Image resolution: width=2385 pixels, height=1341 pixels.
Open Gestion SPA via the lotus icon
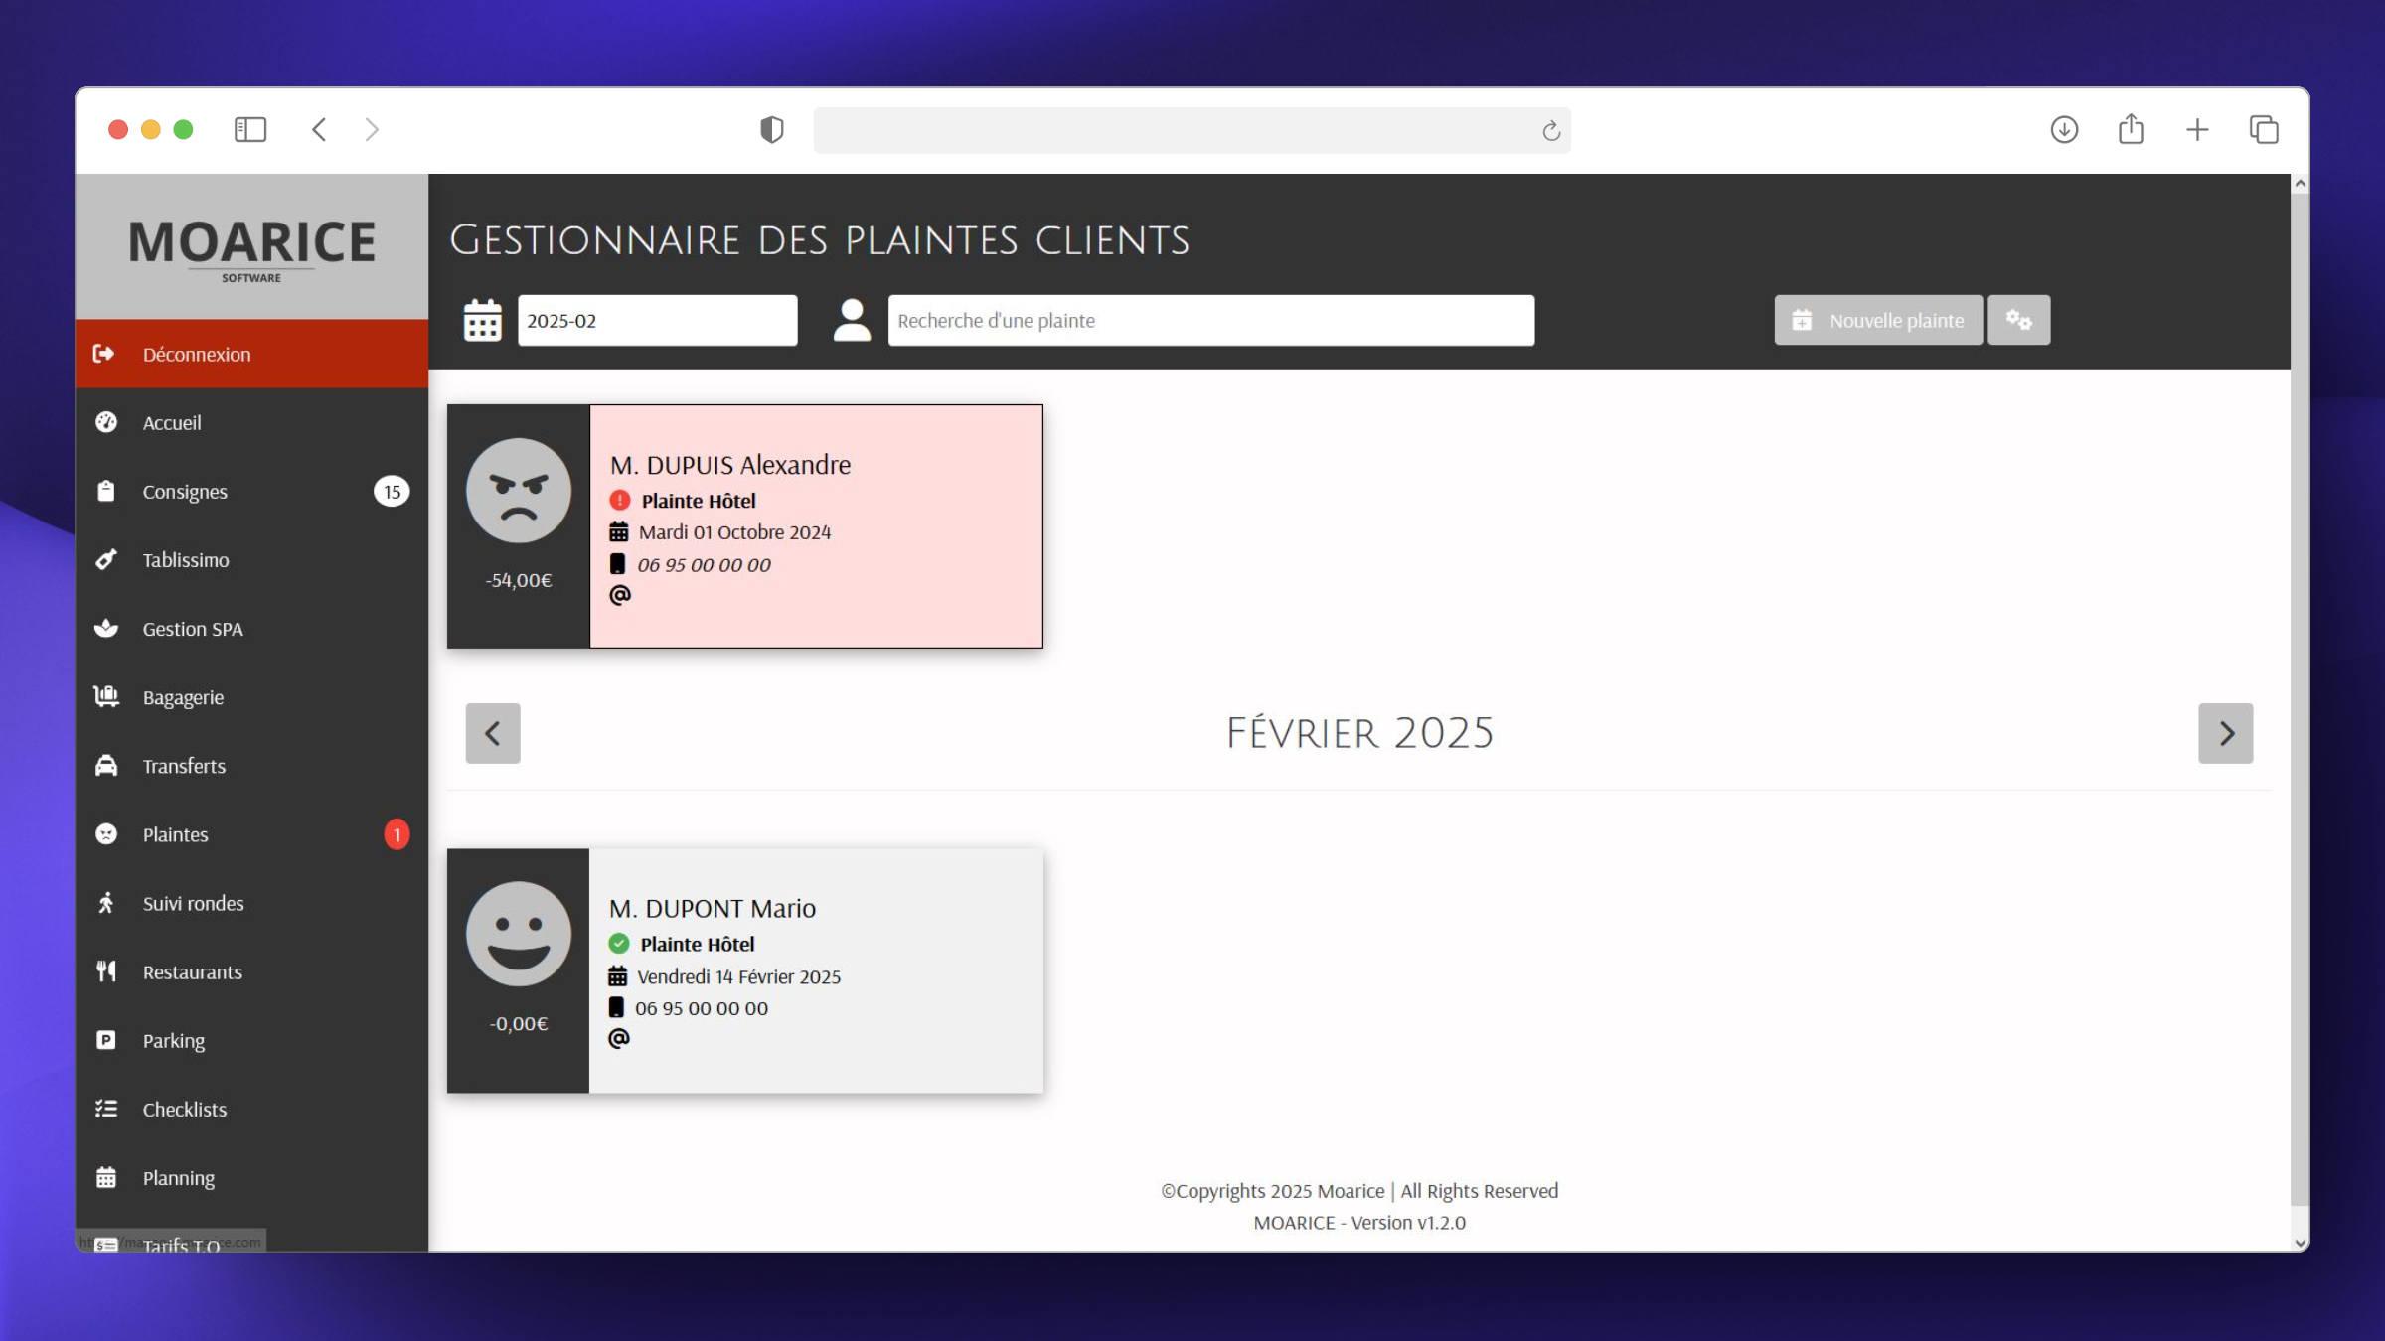click(x=107, y=628)
